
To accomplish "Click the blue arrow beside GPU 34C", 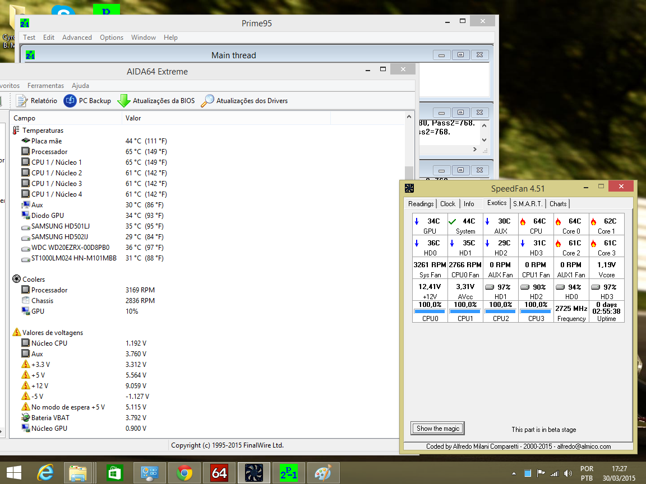I will (x=417, y=221).
